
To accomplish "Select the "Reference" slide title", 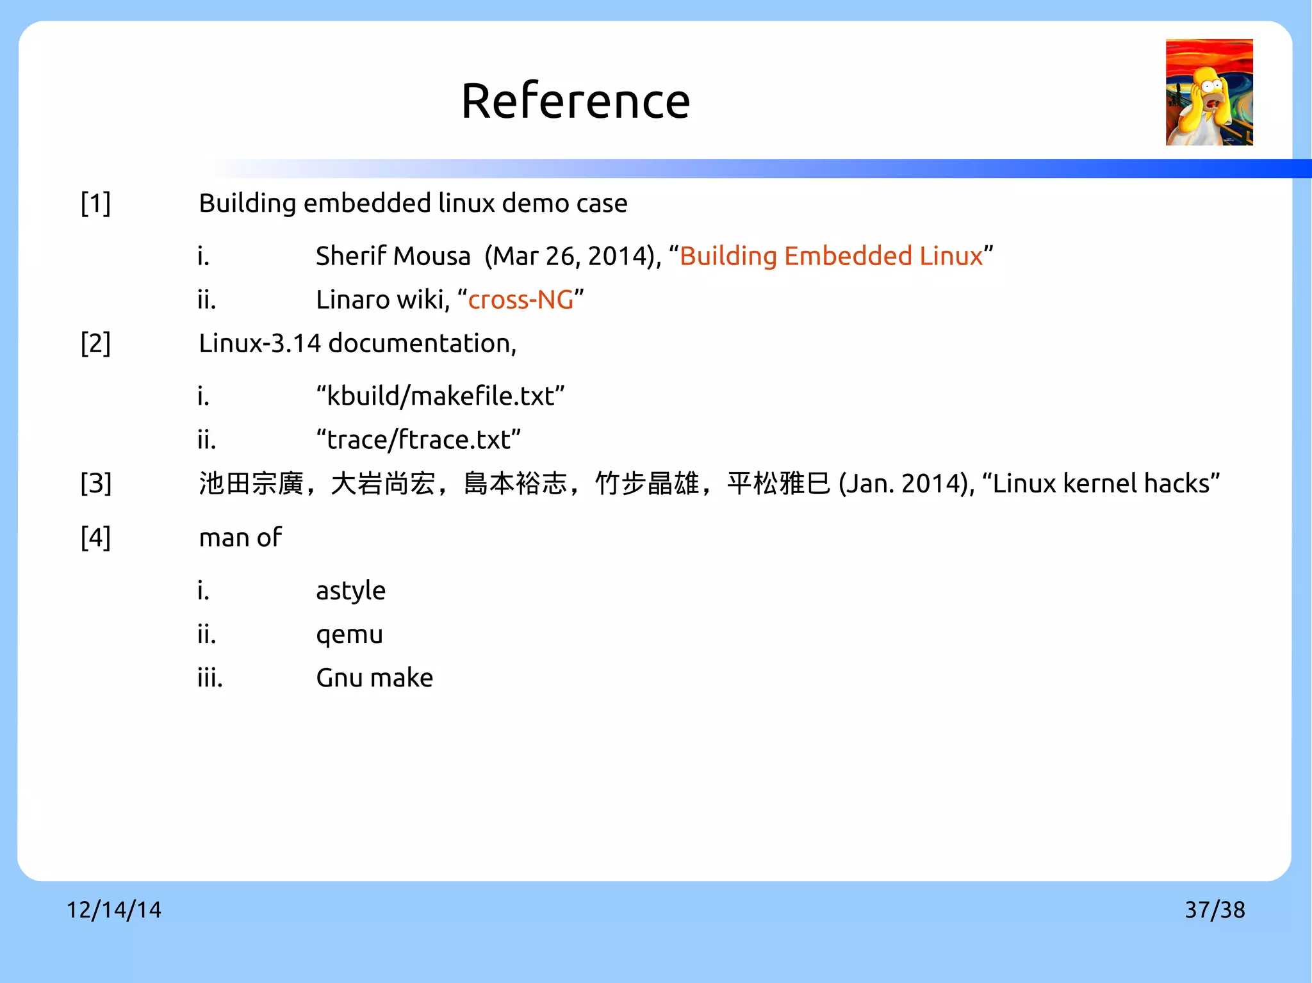I will tap(575, 101).
